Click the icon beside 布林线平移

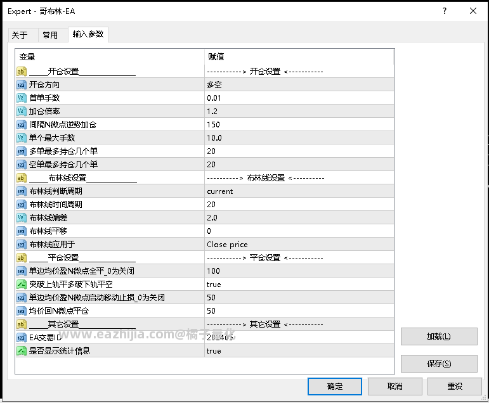click(x=21, y=231)
